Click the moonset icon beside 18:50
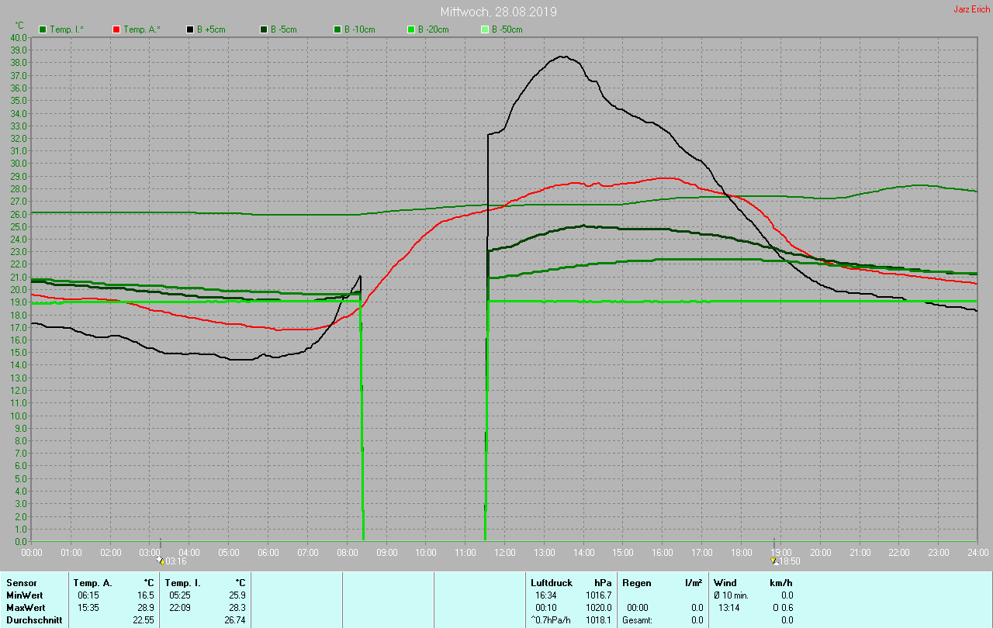The image size is (993, 628). pyautogui.click(x=773, y=560)
